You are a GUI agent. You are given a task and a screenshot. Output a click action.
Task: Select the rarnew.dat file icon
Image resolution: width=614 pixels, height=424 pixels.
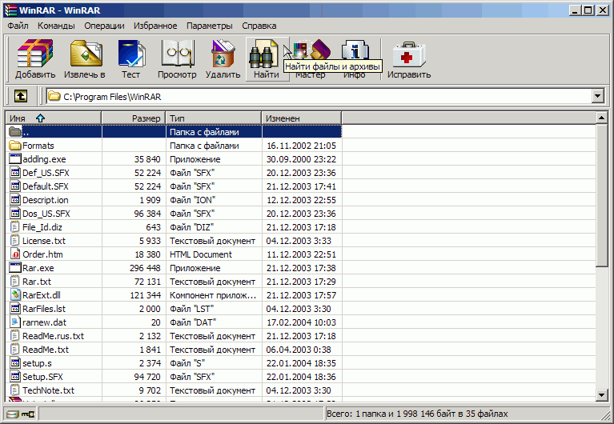15,322
